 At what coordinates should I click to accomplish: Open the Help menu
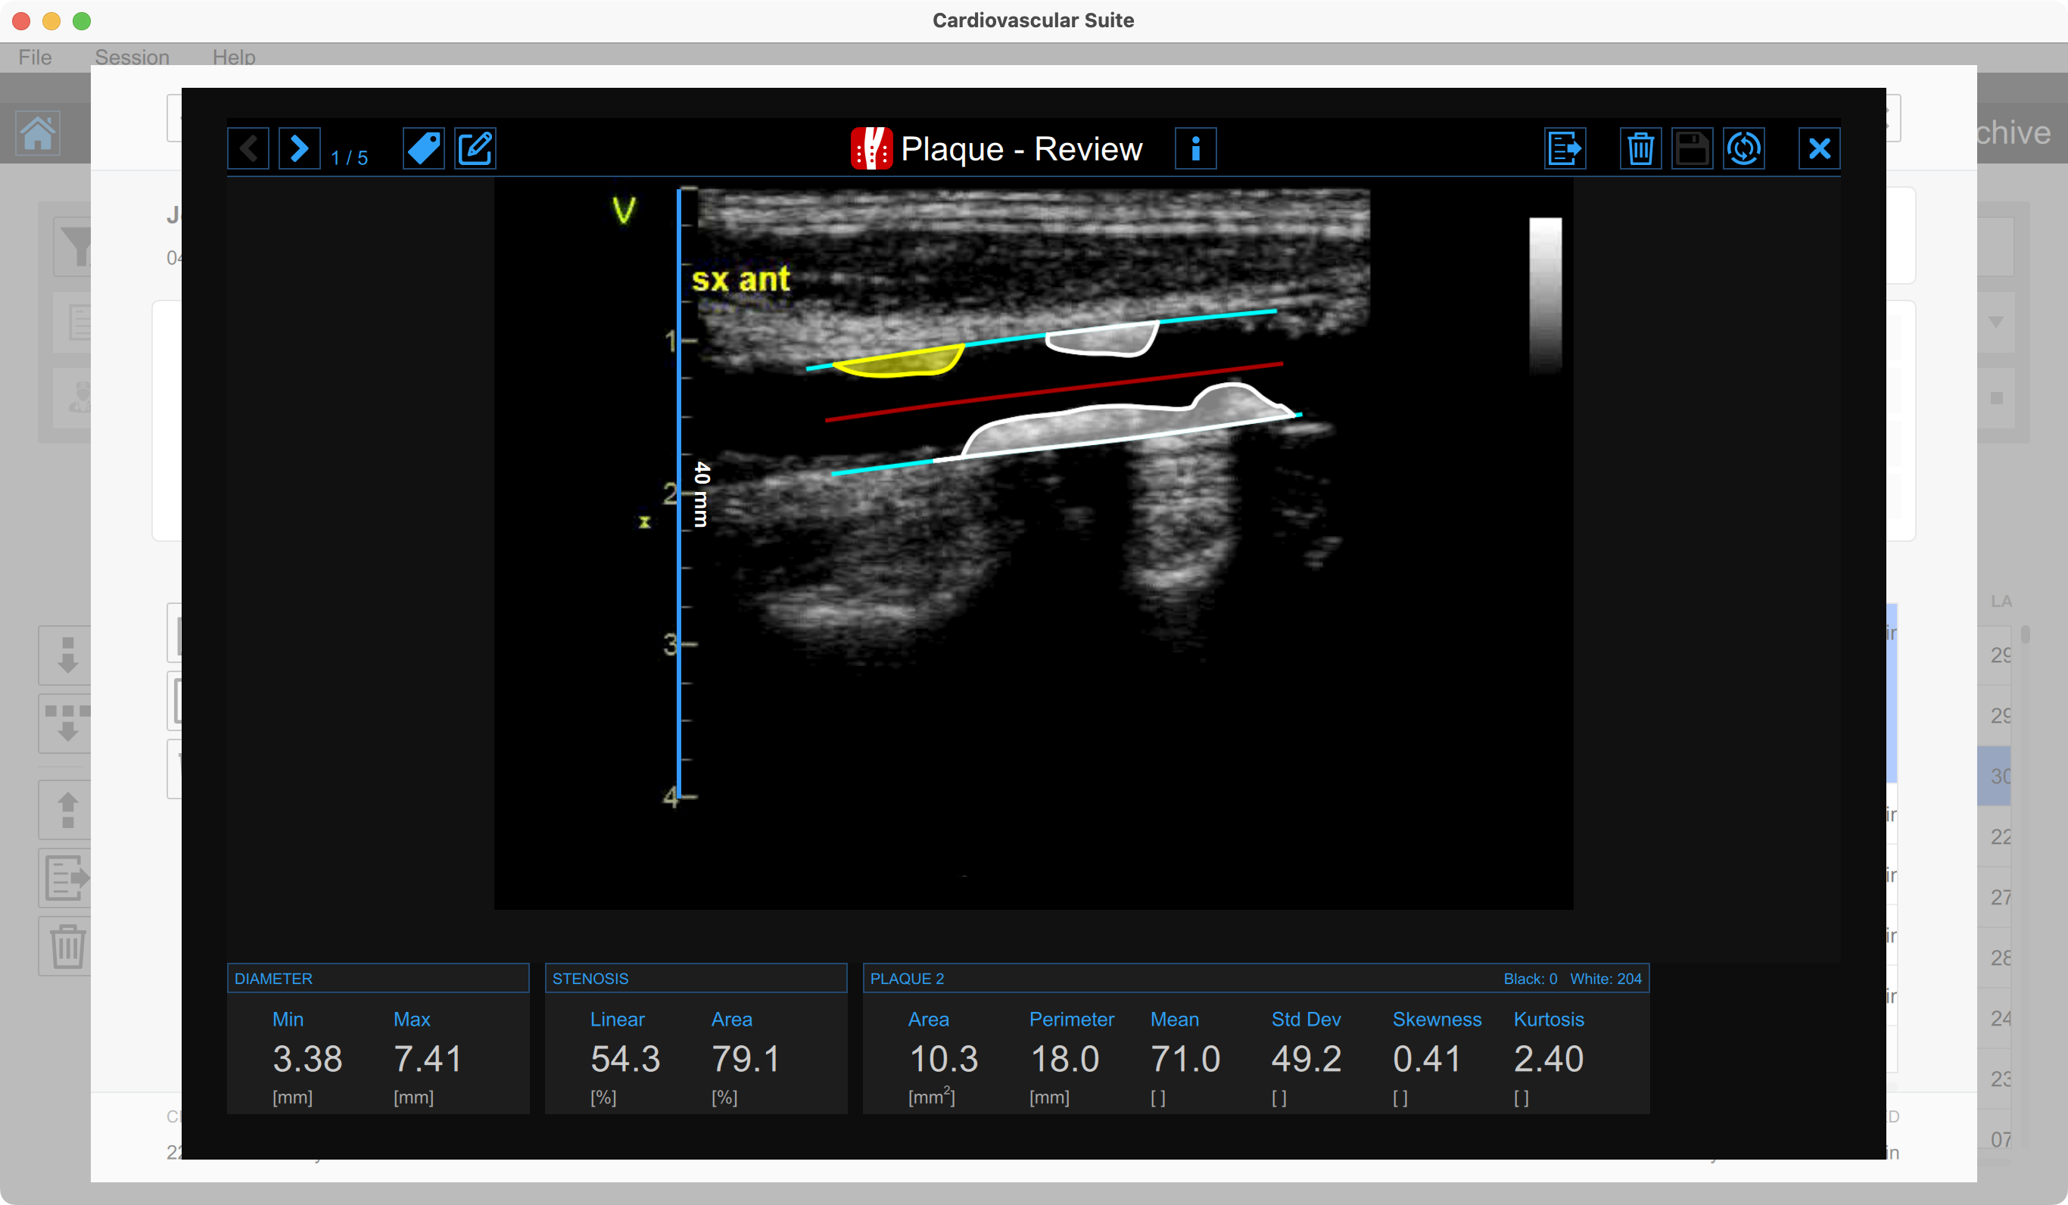coord(234,57)
